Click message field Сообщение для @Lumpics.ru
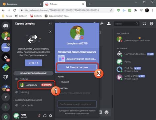Screen dimensions: 156x120 coord(77,104)
